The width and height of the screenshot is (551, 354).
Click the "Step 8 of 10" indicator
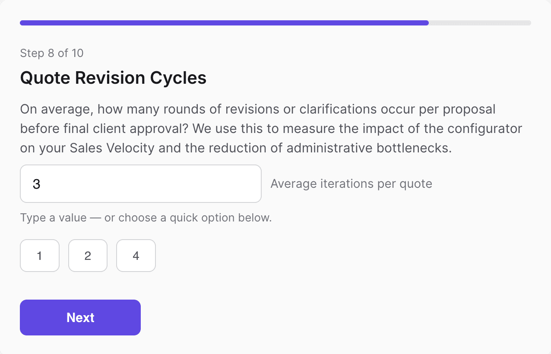click(x=52, y=54)
